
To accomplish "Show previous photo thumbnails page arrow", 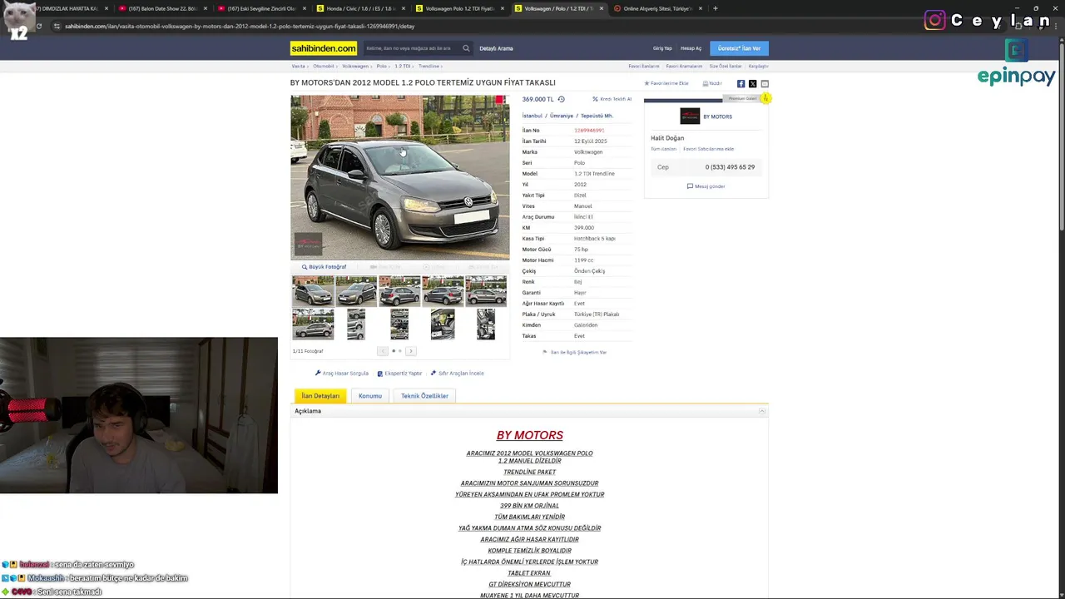I will (383, 351).
